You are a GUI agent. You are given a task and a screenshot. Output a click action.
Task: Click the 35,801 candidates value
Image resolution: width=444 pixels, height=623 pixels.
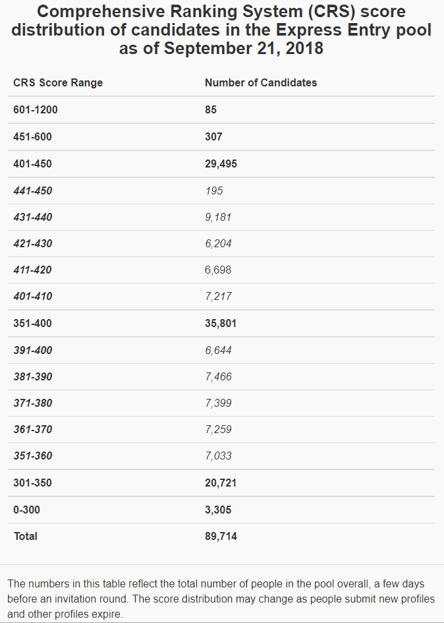[x=221, y=324]
